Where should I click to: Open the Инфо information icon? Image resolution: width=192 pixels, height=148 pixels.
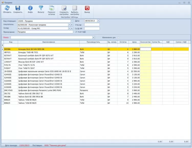click(30, 8)
